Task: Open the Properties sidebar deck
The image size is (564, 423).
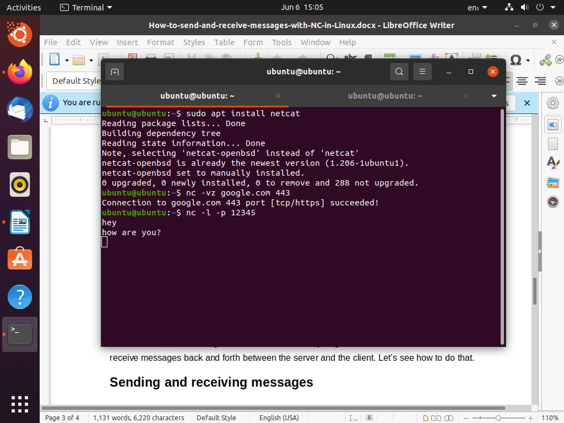Action: coord(553,125)
